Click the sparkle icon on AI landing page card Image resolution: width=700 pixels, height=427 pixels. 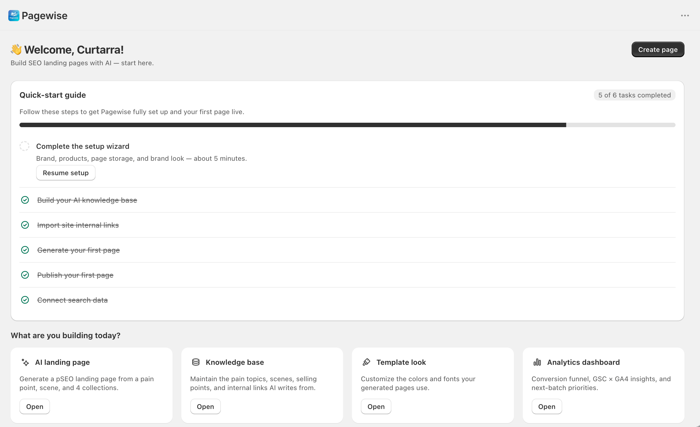coord(25,362)
